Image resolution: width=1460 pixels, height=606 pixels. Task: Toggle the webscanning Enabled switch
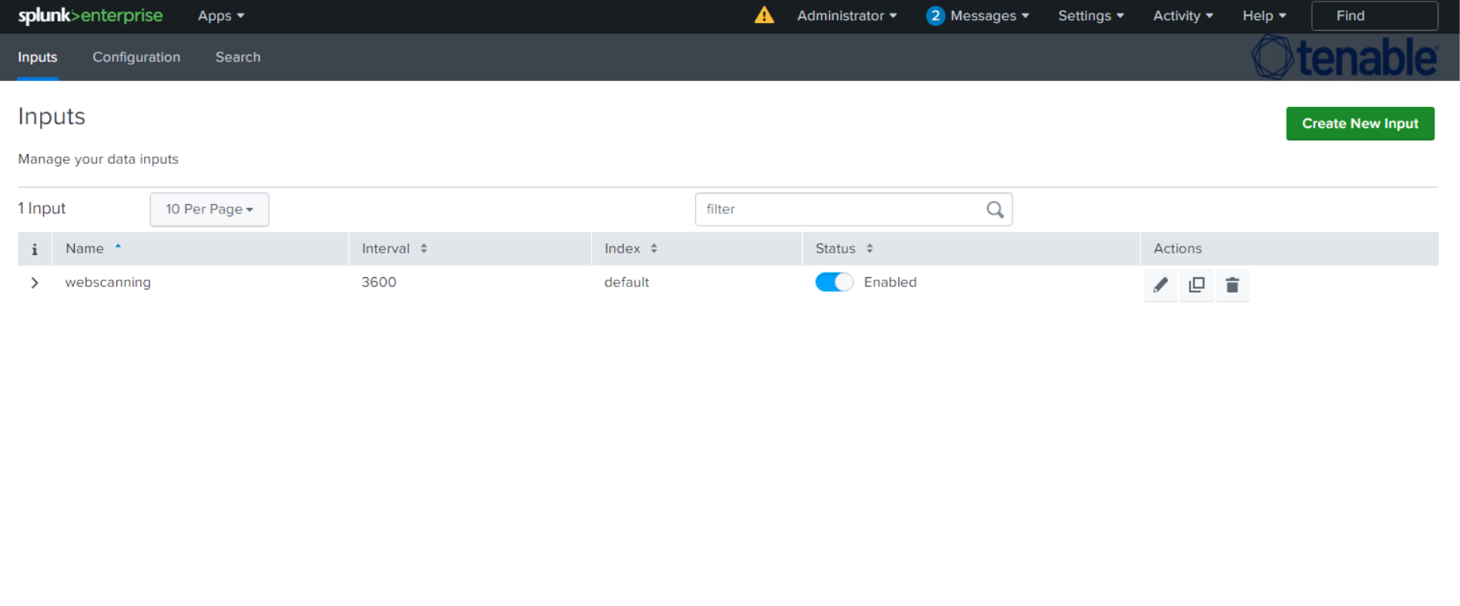(x=834, y=282)
